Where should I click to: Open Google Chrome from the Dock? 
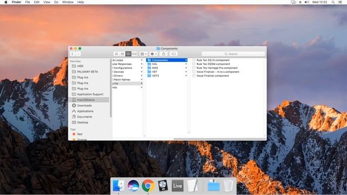148,185
